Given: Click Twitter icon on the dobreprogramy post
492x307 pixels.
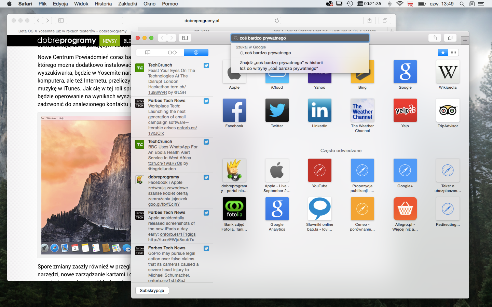Looking at the screenshot, I should click(x=206, y=177).
